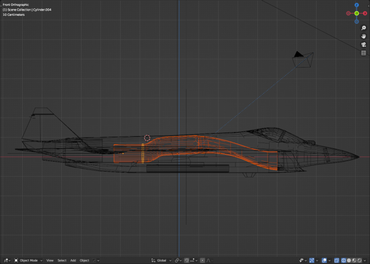Open viewport shading options dropdown

(x=365, y=260)
